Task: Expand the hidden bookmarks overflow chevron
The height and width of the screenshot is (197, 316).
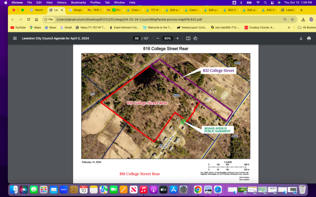Action: (x=289, y=28)
